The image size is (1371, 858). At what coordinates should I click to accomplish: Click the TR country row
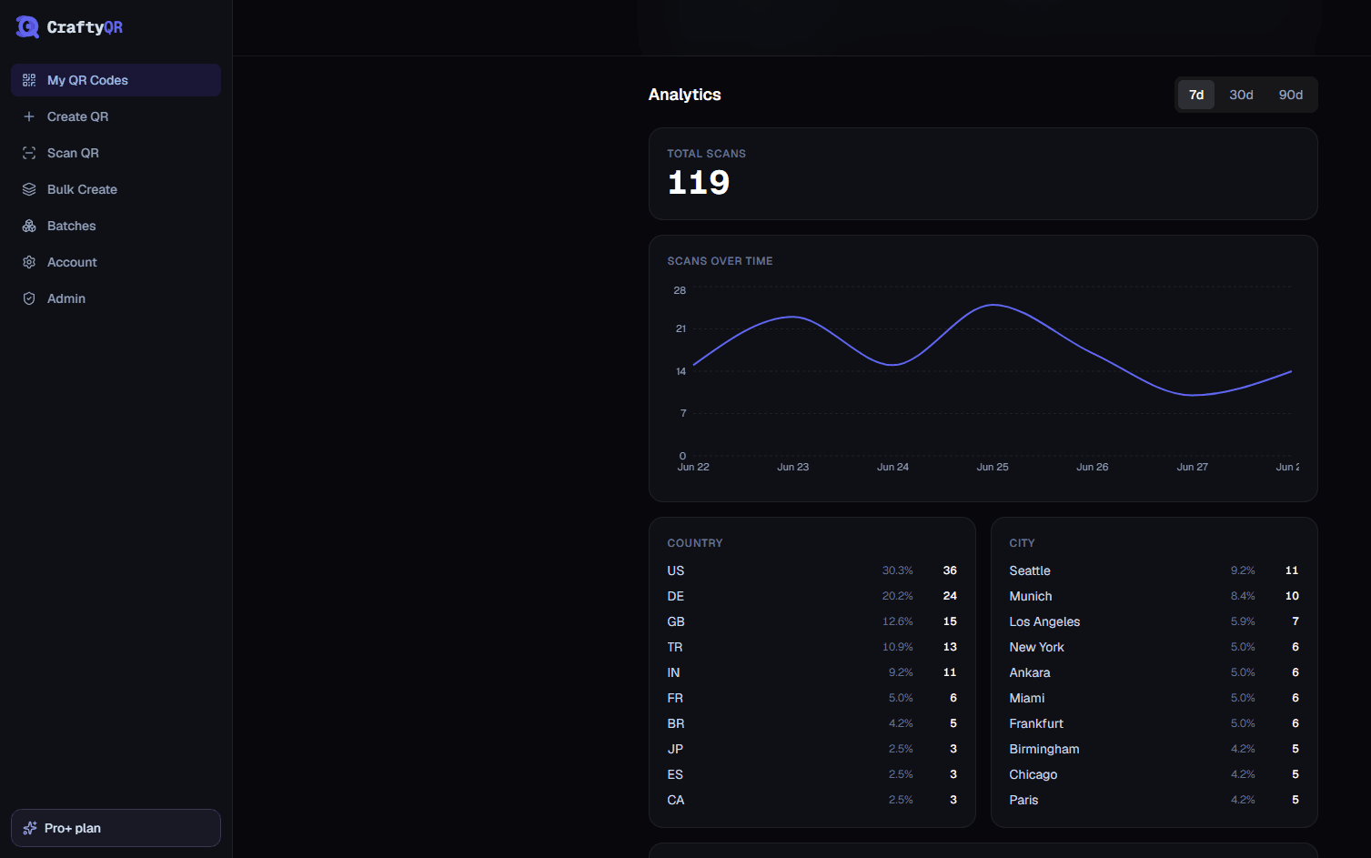812,647
